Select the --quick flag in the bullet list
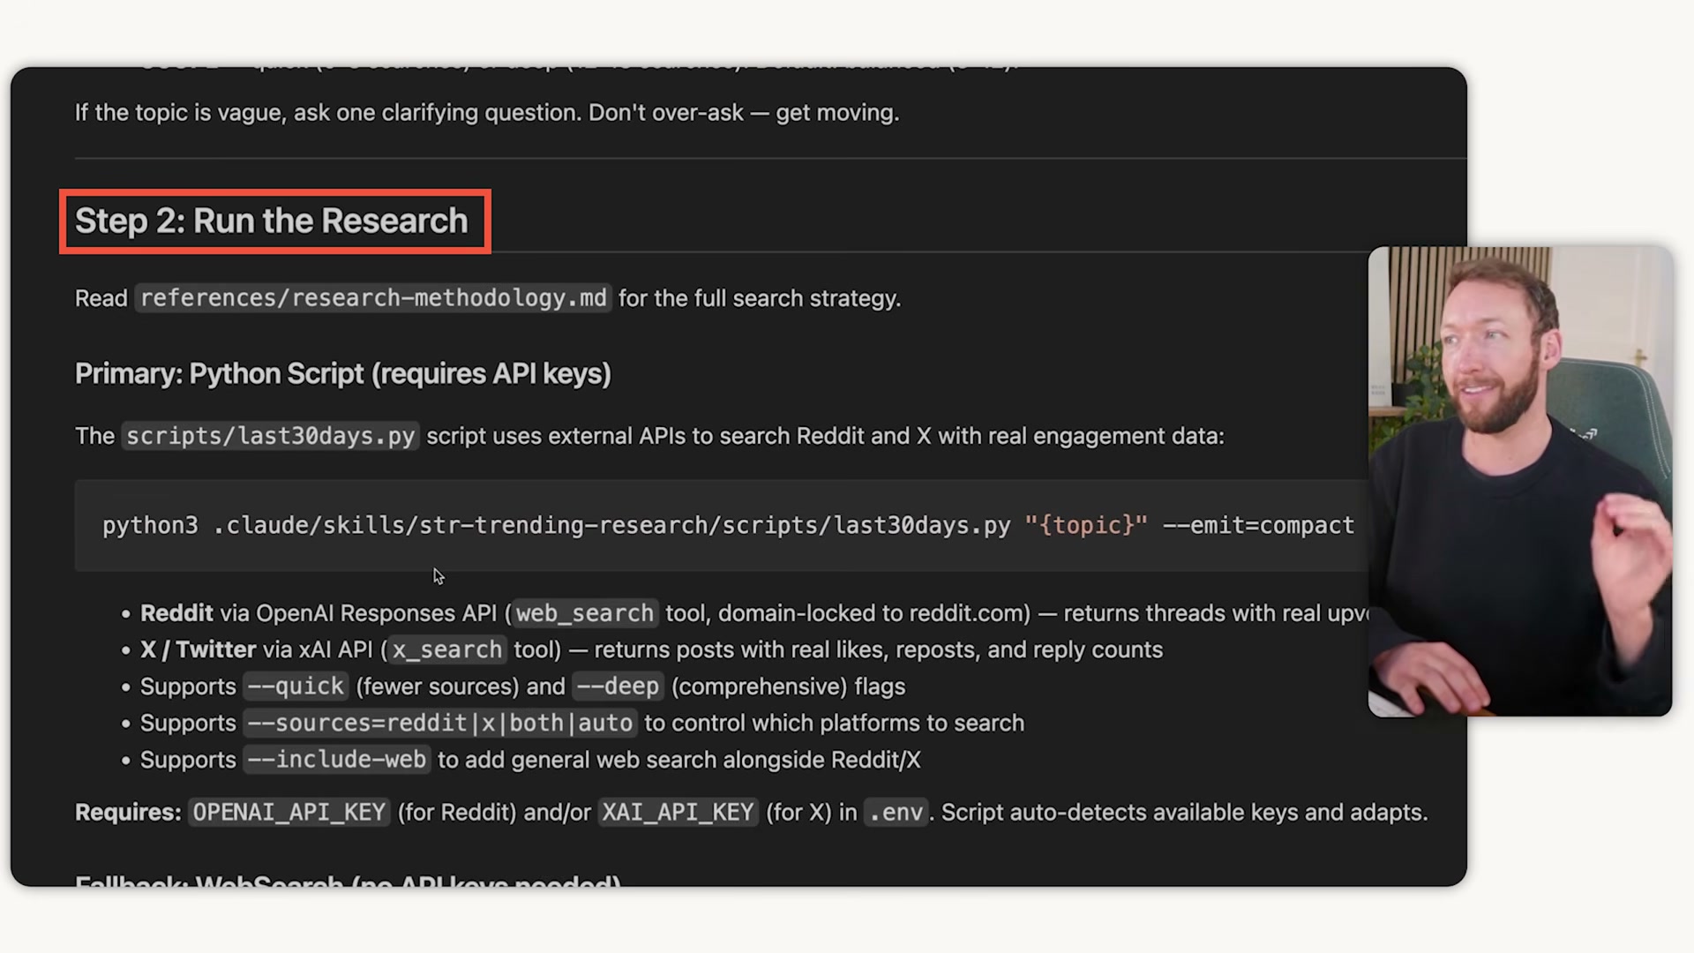Screen dimensions: 1694x953 tap(294, 686)
